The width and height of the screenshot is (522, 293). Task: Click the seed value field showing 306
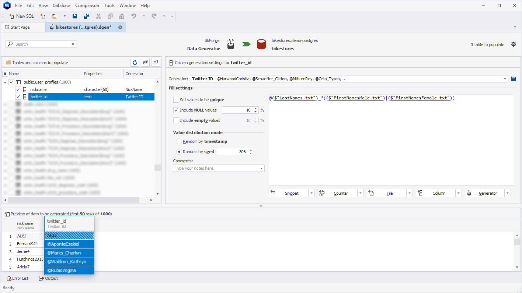(x=232, y=152)
